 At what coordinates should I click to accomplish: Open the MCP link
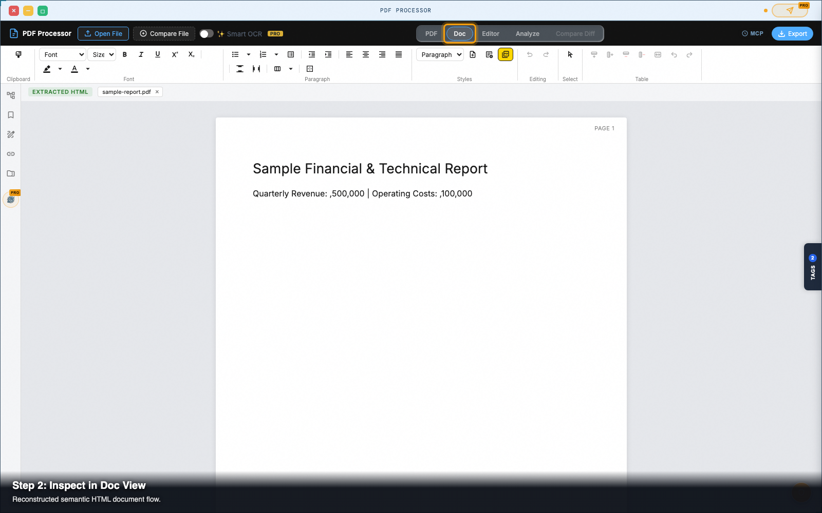753,33
